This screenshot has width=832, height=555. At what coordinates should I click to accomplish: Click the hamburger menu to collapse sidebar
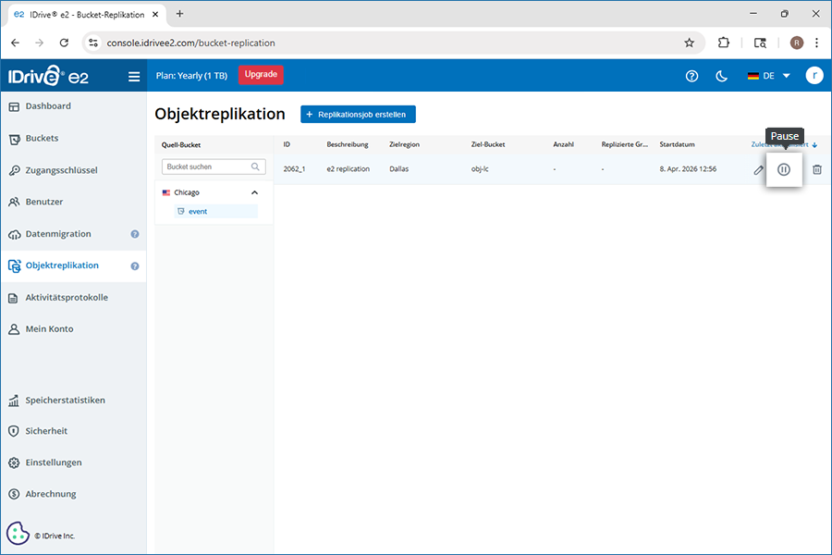[134, 77]
